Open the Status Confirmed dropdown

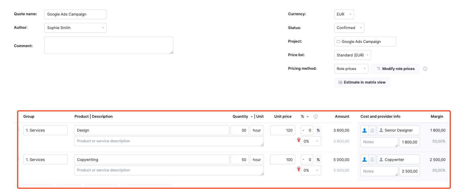(349, 28)
